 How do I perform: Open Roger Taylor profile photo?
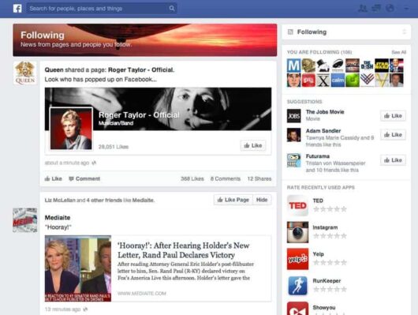click(x=72, y=129)
